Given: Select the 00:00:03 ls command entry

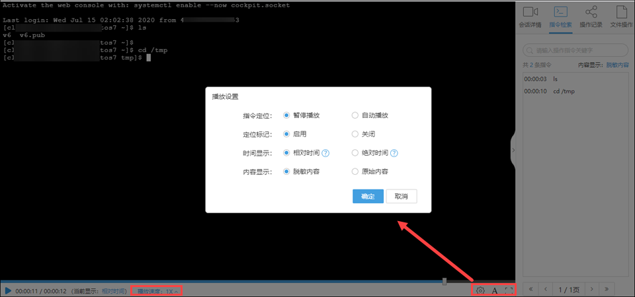Looking at the screenshot, I should tap(575, 79).
